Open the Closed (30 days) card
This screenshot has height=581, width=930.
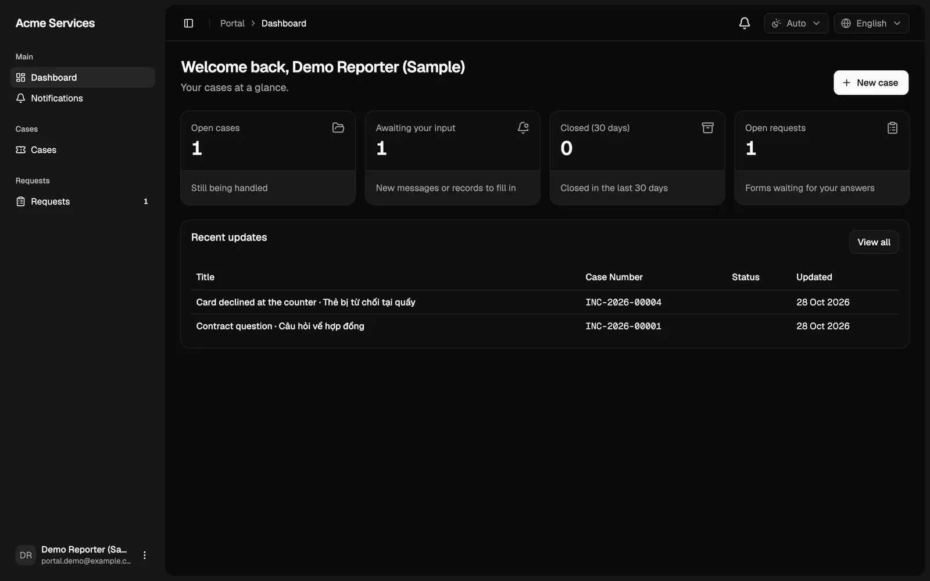637,158
